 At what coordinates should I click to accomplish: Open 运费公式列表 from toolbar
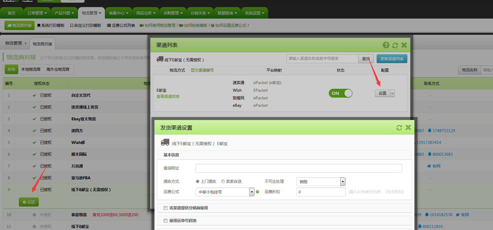coord(121,26)
